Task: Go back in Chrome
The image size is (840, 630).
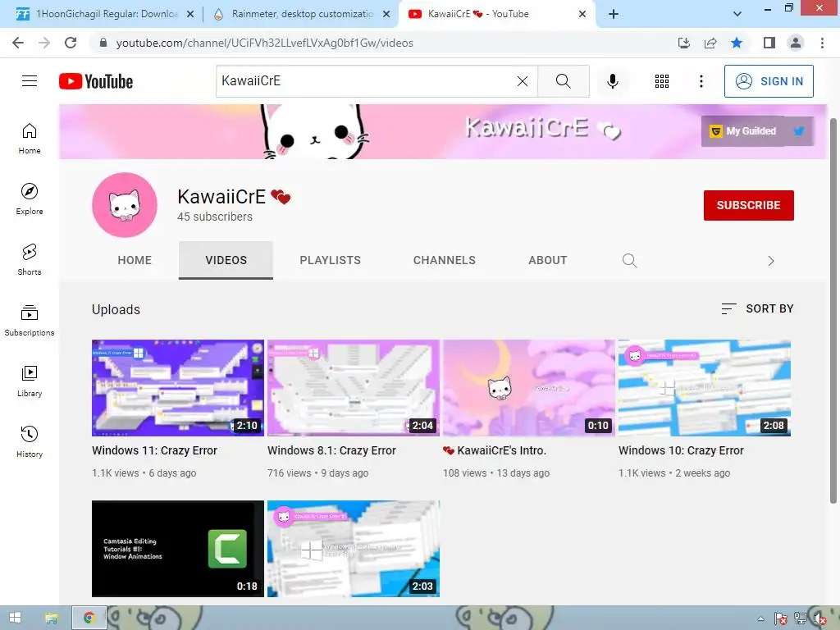Action: click(x=18, y=43)
